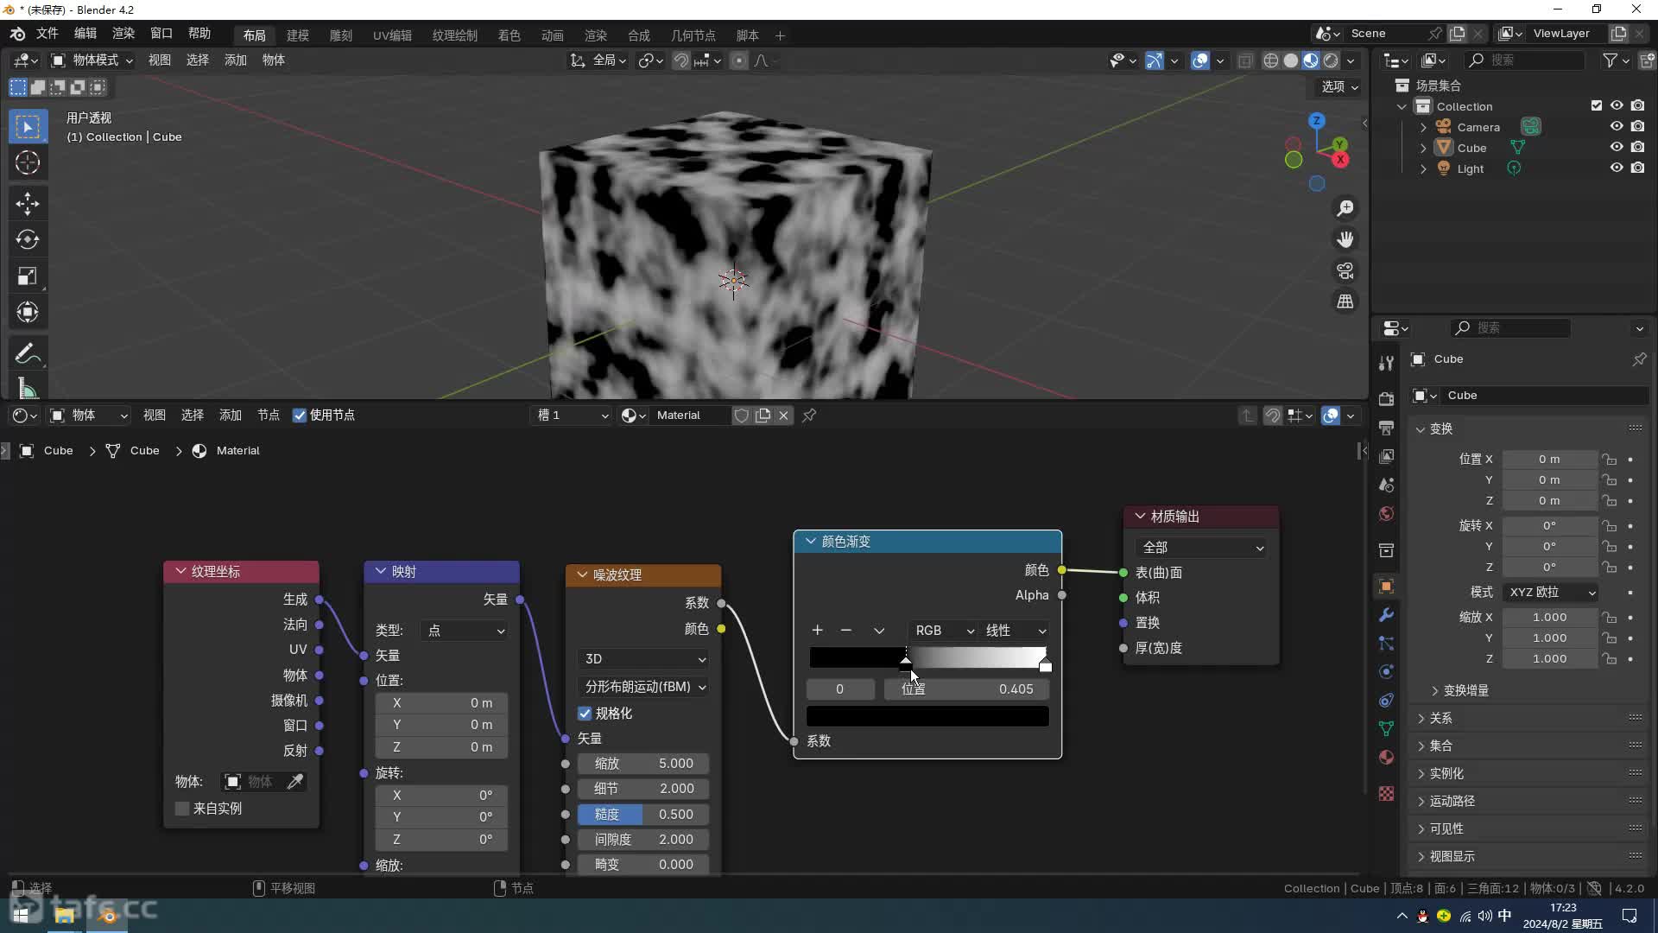Switch to the UV Editing workspace tab
This screenshot has width=1658, height=933.
[x=392, y=35]
